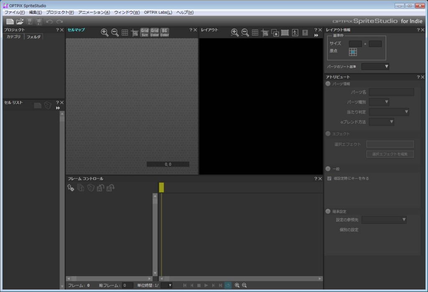
Task: Click the exclamation icon in Layout toolbar
Action: tap(305, 33)
